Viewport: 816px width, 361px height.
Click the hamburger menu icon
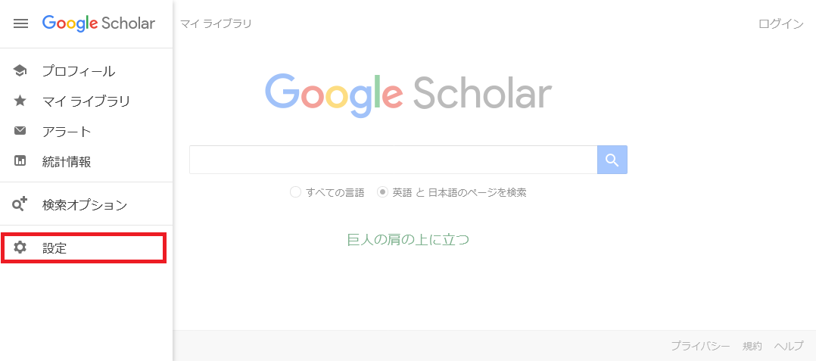click(x=21, y=24)
